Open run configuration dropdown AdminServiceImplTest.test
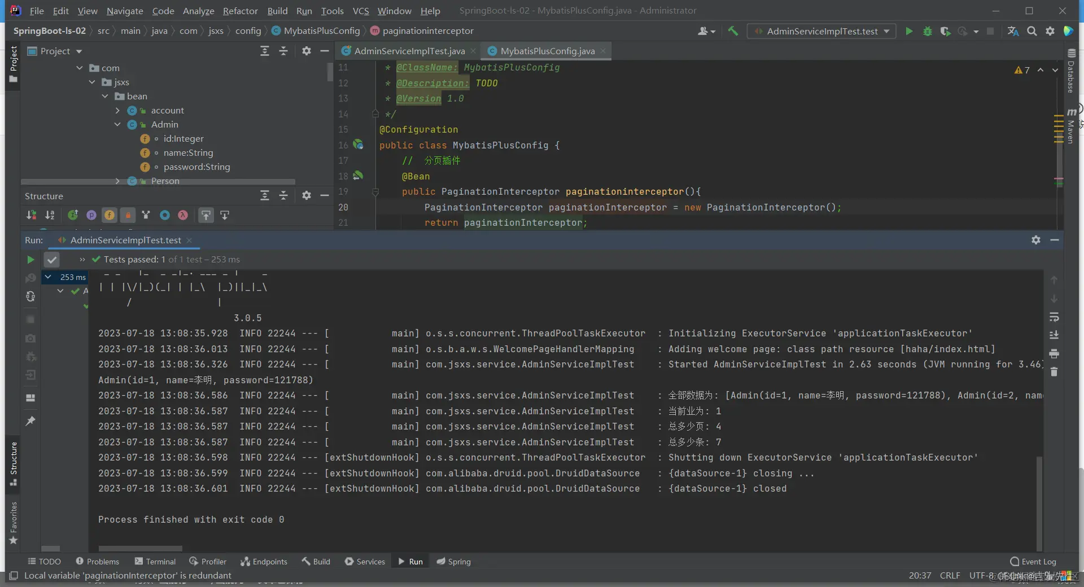Image resolution: width=1084 pixels, height=587 pixels. (821, 31)
